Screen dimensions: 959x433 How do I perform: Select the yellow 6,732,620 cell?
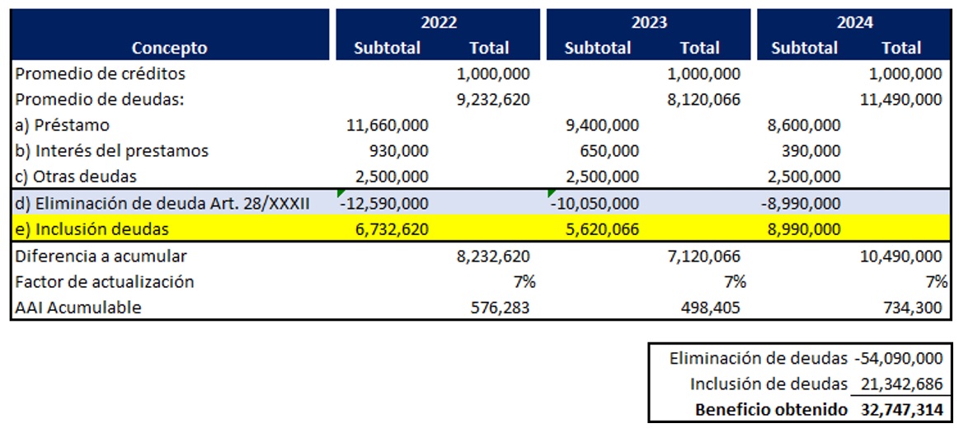click(x=388, y=229)
